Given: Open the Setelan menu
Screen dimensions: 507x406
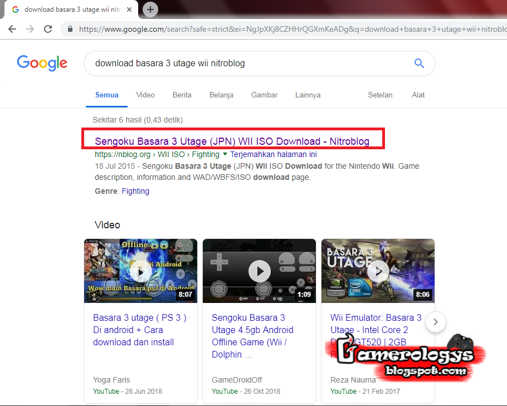Looking at the screenshot, I should tap(380, 95).
